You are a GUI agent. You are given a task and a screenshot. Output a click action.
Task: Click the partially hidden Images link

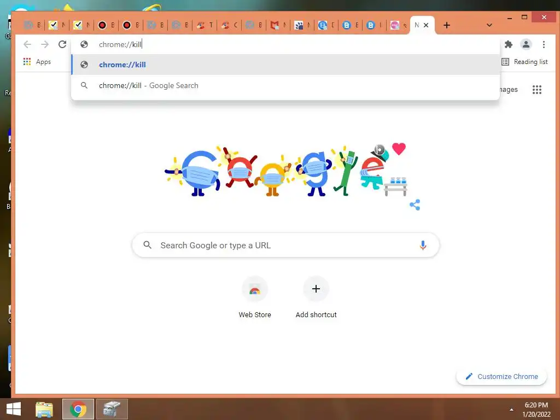509,90
